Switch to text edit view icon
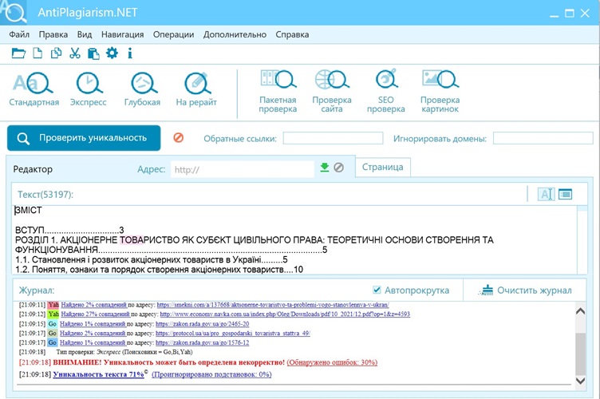 pyautogui.click(x=546, y=194)
